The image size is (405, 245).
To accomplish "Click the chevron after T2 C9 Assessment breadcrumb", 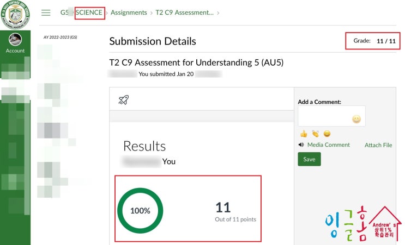I will 218,13.
